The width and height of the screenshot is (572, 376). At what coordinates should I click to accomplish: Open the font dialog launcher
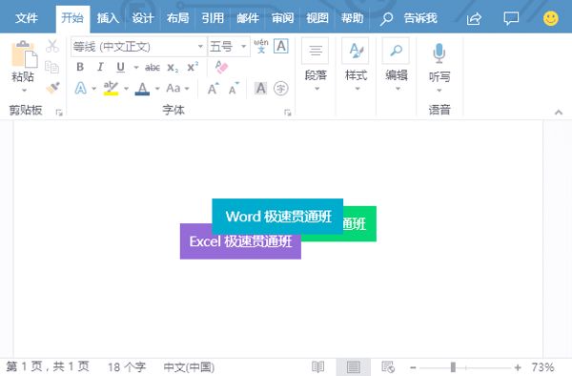pos(288,113)
